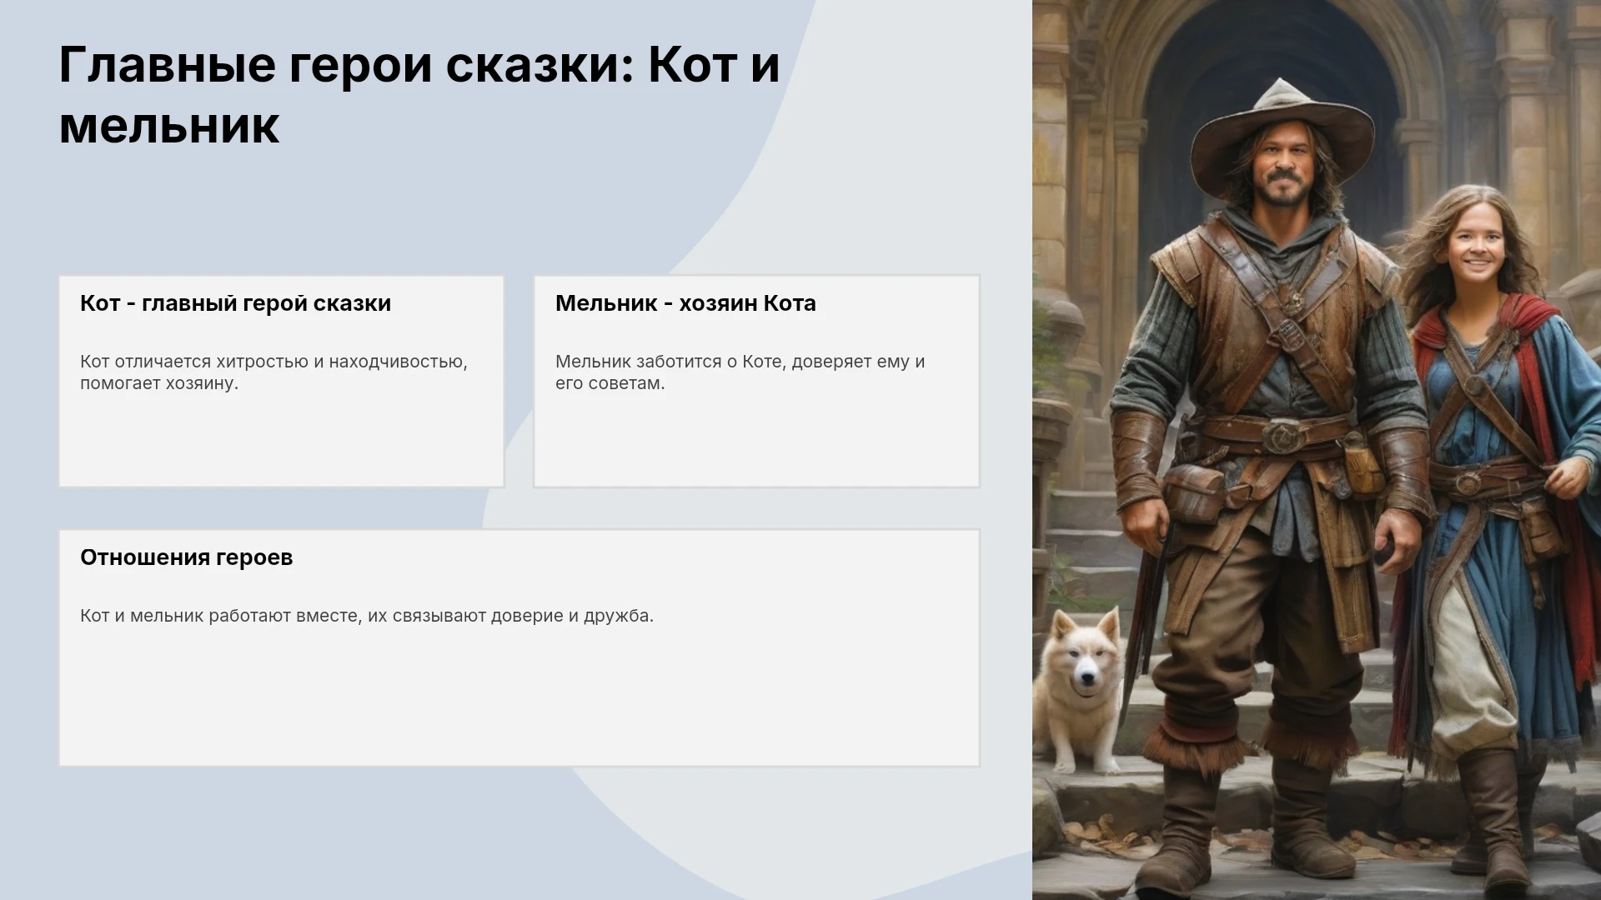Select the heading 'Кот - главный герой сказки'
Image resolution: width=1601 pixels, height=900 pixels.
point(235,303)
